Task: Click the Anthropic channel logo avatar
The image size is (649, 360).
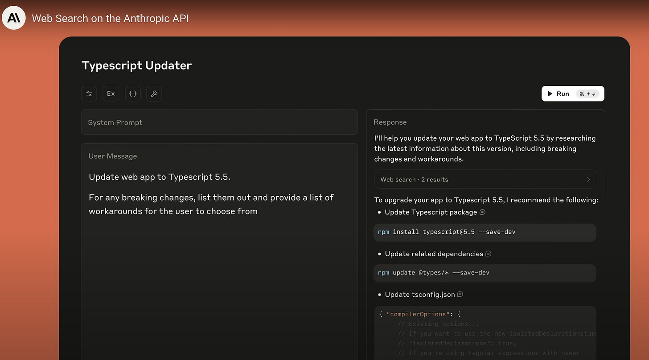Action: (x=14, y=18)
